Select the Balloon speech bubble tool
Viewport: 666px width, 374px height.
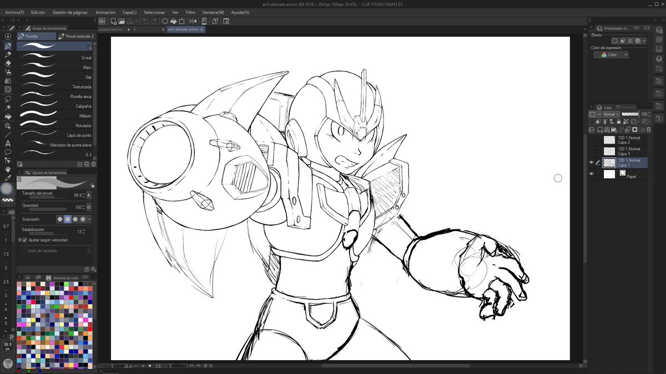click(x=8, y=152)
